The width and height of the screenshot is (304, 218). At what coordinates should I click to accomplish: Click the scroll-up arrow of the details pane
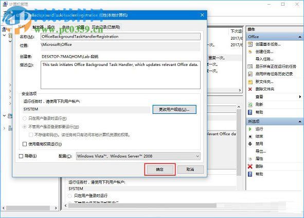[239, 107]
